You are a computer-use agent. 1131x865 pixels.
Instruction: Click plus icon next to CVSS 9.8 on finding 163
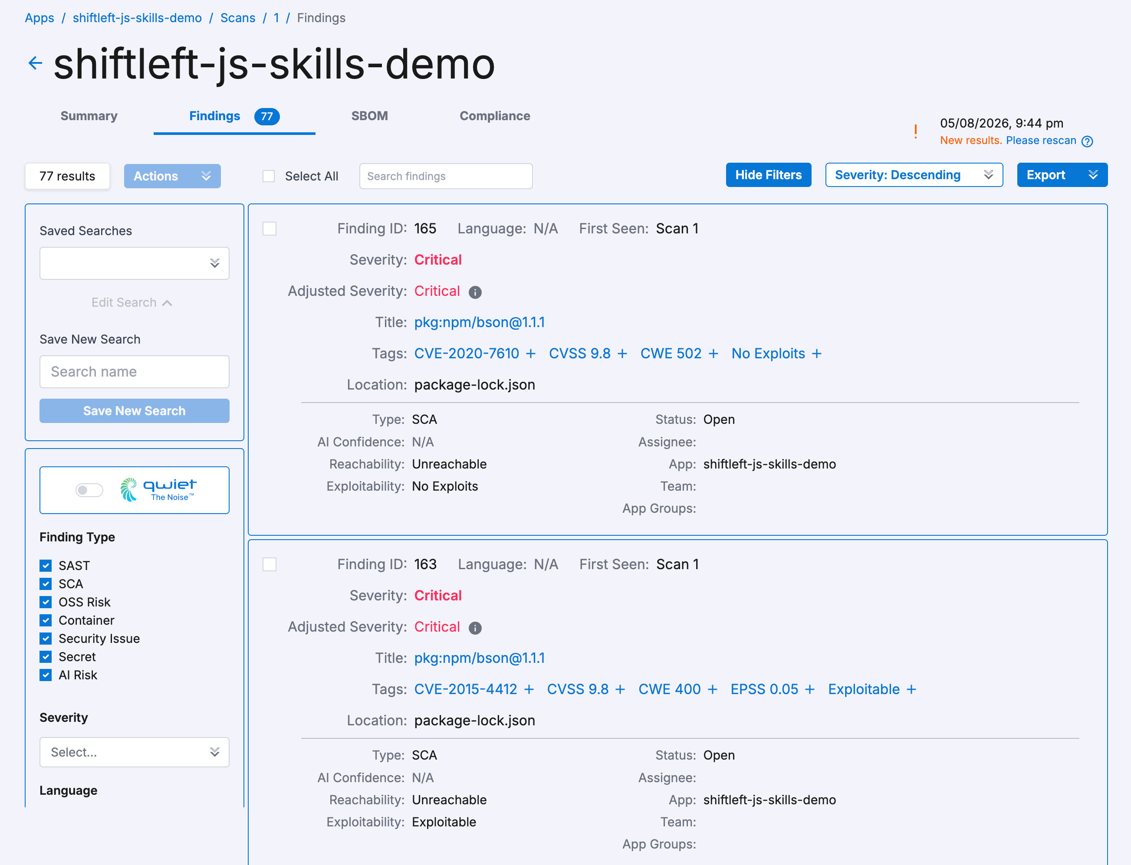click(620, 689)
